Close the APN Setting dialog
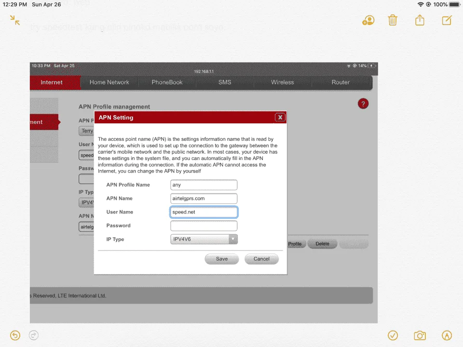The height and width of the screenshot is (347, 463). coord(280,118)
